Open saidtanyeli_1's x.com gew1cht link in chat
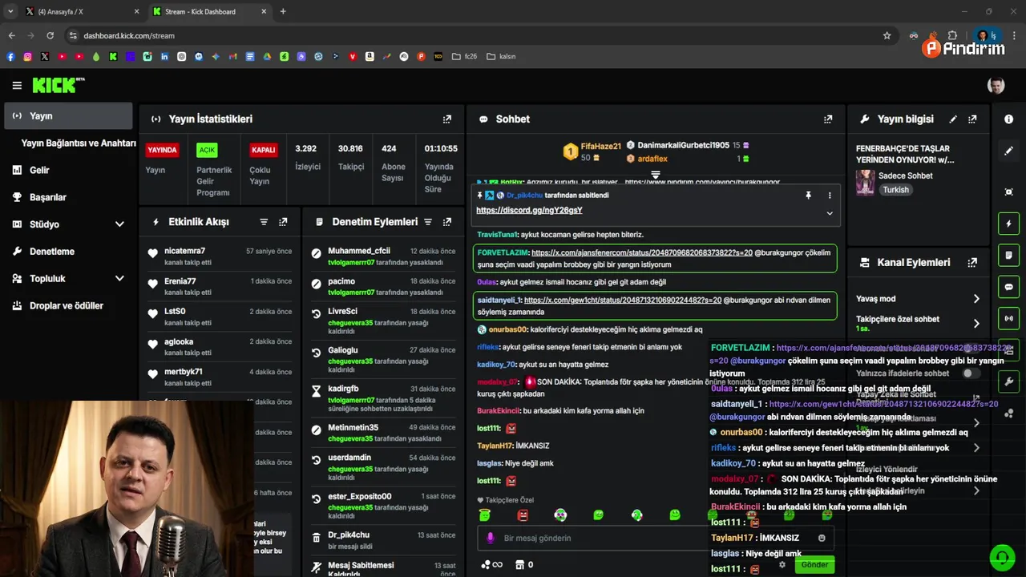Viewport: 1026px width, 577px height. [x=623, y=300]
